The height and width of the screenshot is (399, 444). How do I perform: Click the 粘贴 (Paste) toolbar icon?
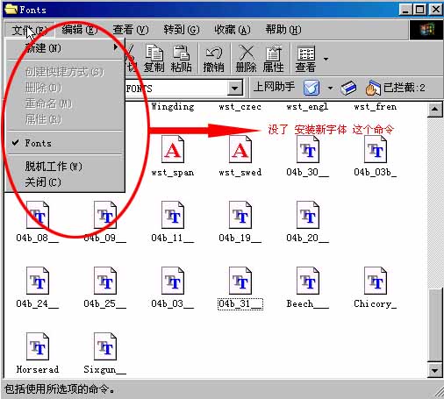181,58
